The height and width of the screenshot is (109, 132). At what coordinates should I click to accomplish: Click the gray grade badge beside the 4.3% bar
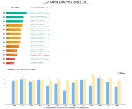tap(4, 63)
